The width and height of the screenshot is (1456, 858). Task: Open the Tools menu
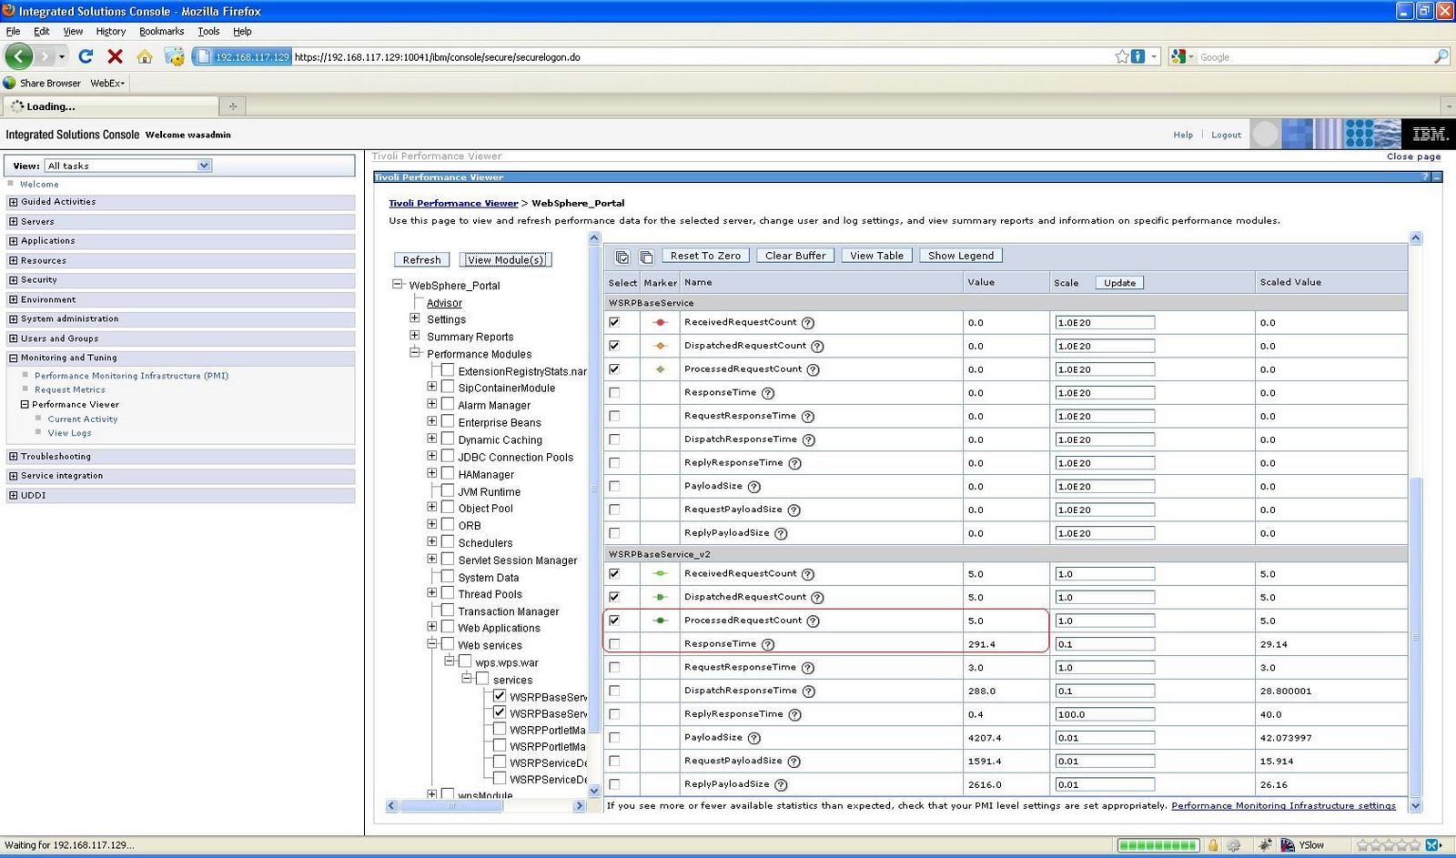coord(208,31)
